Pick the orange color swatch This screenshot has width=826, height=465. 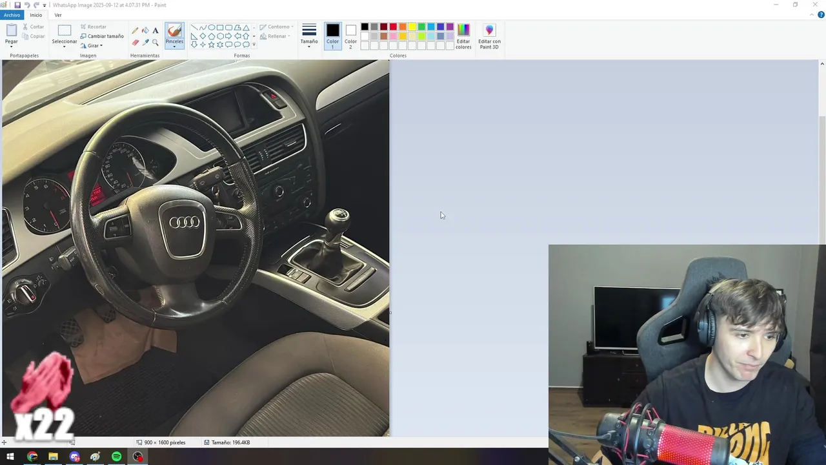tap(403, 26)
